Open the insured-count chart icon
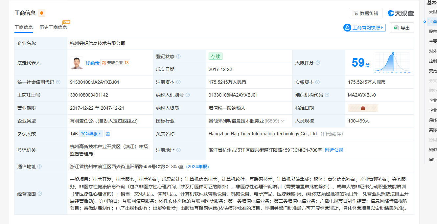Image resolution: width=437 pixels, height=224 pixels. (108, 134)
